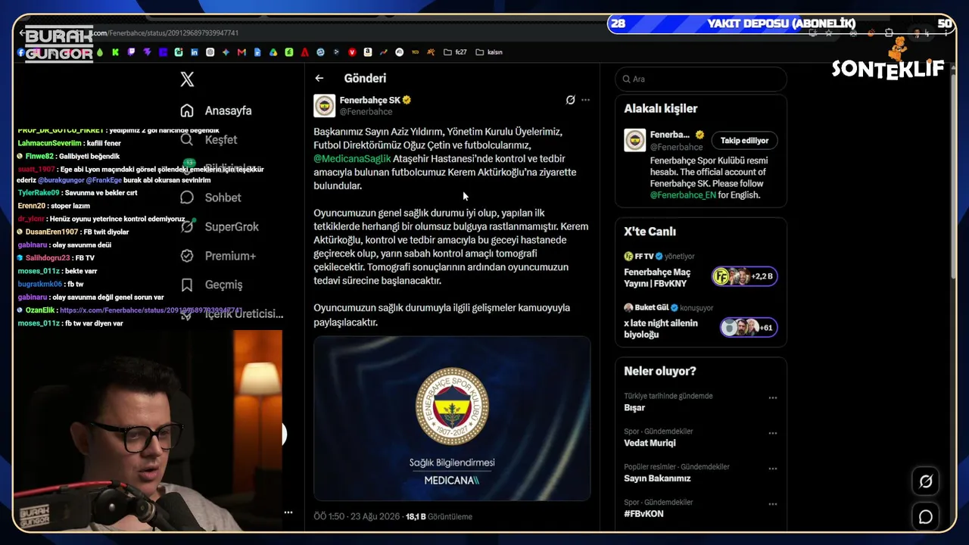Viewport: 969px width, 545px height.
Task: Open the kalsın bookmarks folder
Action: pyautogui.click(x=489, y=52)
